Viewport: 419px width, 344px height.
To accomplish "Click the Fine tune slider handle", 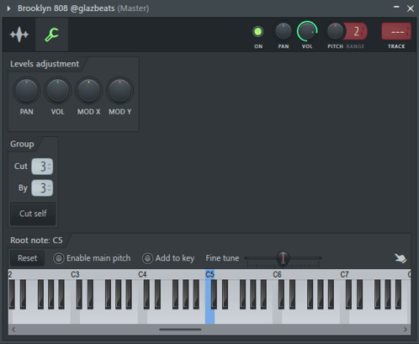I will point(284,258).
